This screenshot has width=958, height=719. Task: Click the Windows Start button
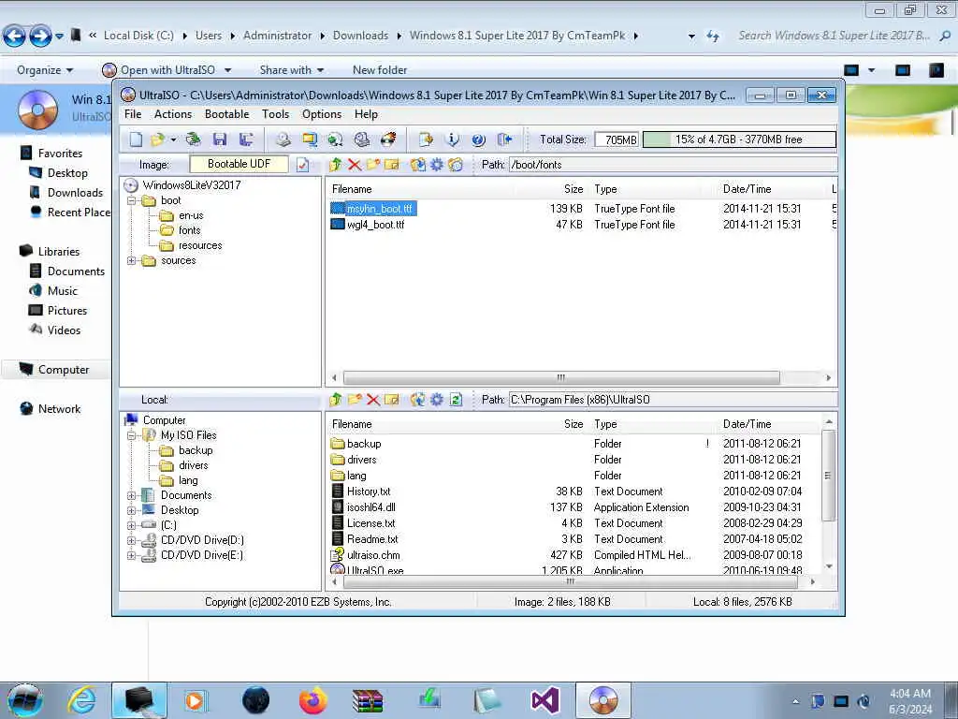coord(24,700)
